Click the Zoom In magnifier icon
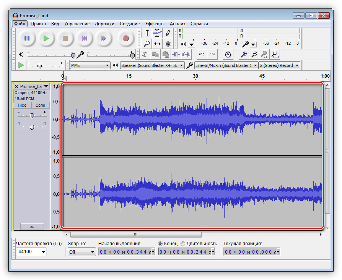 coord(244,54)
